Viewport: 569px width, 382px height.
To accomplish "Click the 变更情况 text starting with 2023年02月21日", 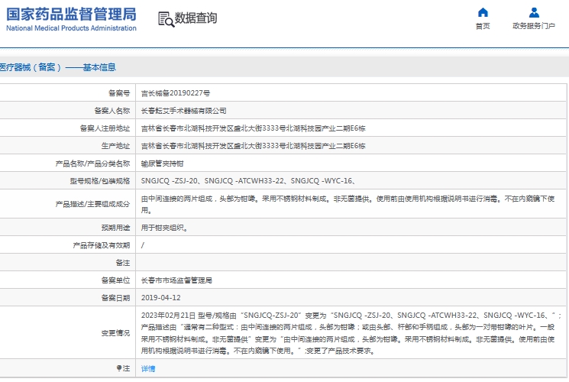I will (351, 333).
